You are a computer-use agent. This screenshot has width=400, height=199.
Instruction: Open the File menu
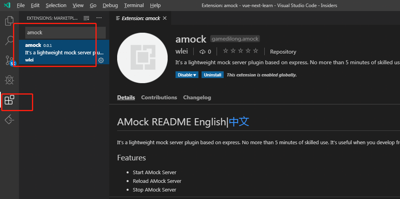point(21,6)
